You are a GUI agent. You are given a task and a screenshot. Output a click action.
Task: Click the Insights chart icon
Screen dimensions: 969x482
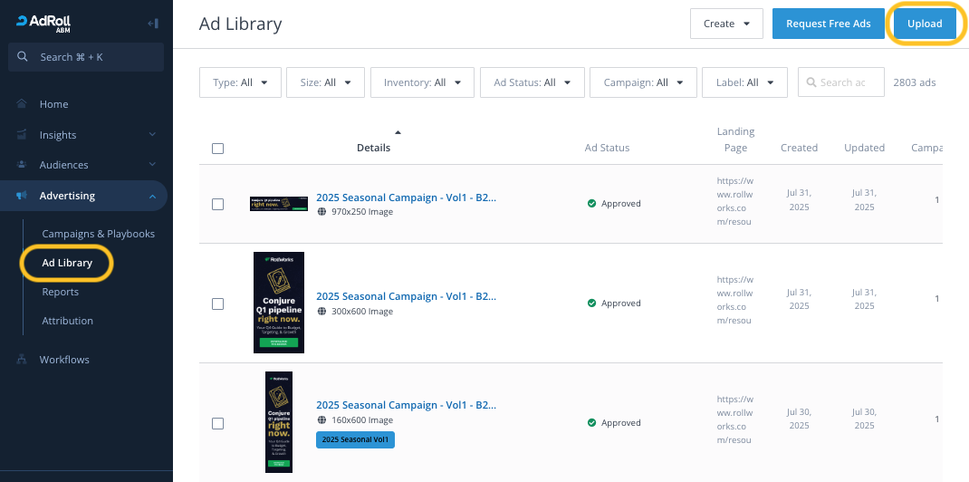[22, 135]
